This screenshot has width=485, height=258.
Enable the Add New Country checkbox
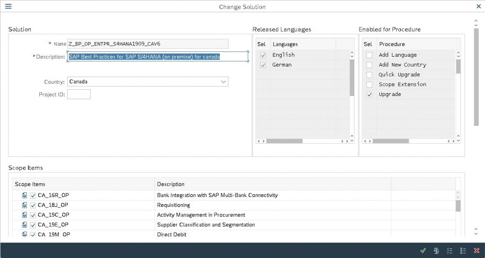[x=369, y=65]
